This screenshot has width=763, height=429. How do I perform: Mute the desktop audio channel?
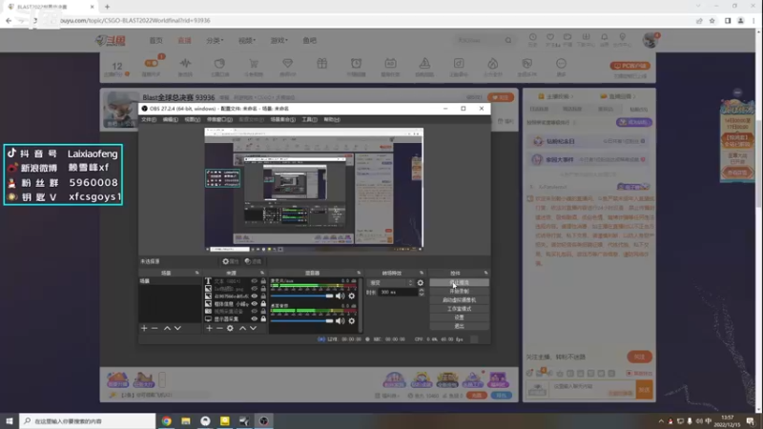(340, 321)
